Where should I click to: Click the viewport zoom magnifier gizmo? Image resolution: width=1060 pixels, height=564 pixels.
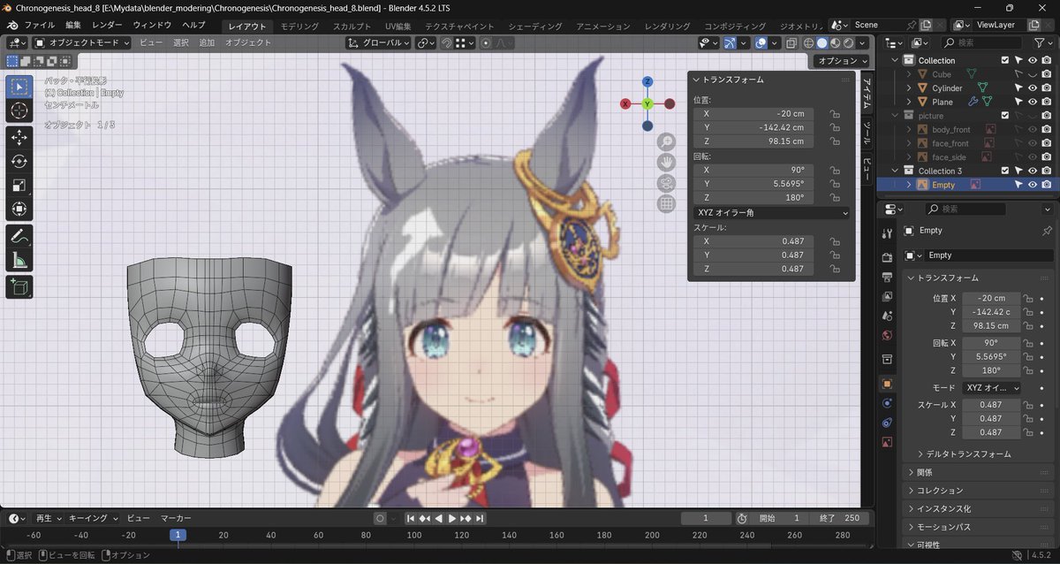(x=666, y=141)
